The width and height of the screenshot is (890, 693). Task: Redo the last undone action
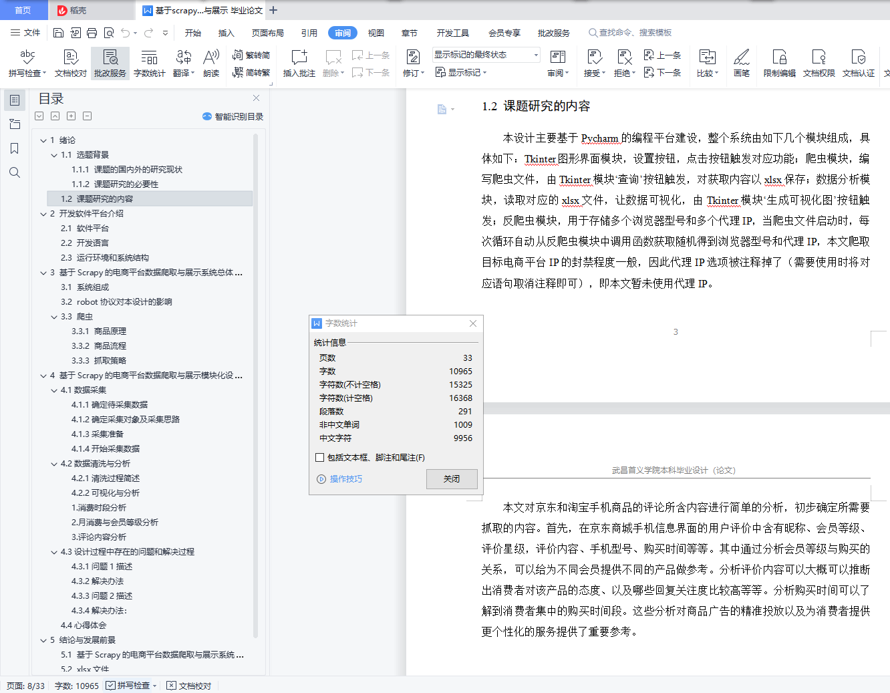click(148, 33)
